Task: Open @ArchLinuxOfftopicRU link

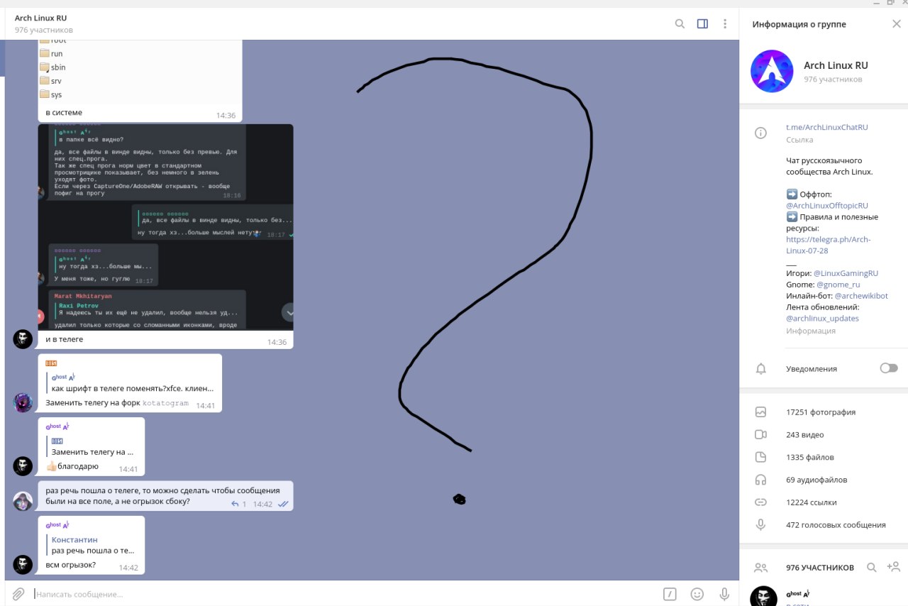Action: pos(826,205)
